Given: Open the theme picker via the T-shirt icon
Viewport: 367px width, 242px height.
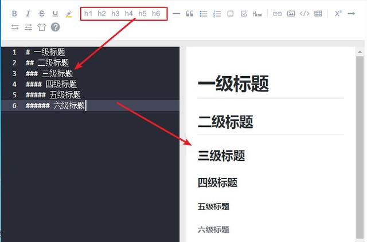Looking at the screenshot, I should click(x=42, y=27).
